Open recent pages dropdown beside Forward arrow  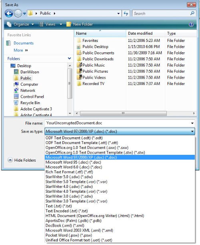click(24, 14)
